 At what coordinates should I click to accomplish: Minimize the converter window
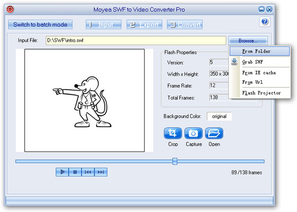coord(261,9)
